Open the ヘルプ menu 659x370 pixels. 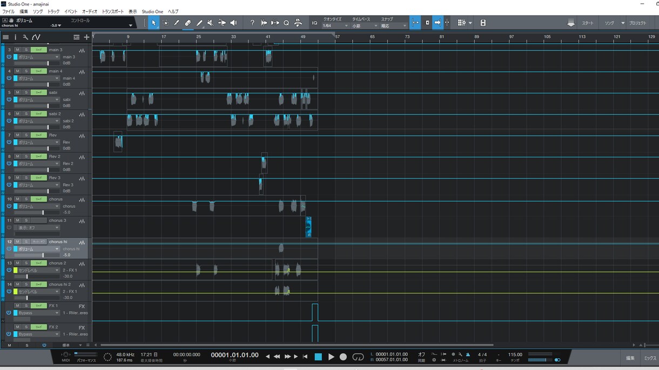click(x=173, y=11)
